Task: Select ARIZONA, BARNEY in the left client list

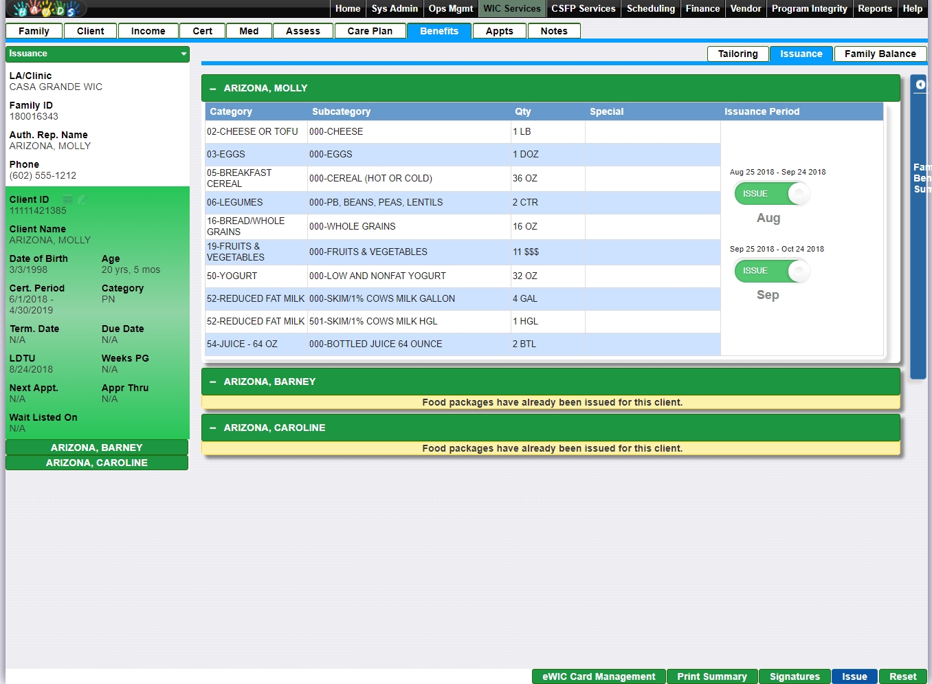Action: pos(97,448)
